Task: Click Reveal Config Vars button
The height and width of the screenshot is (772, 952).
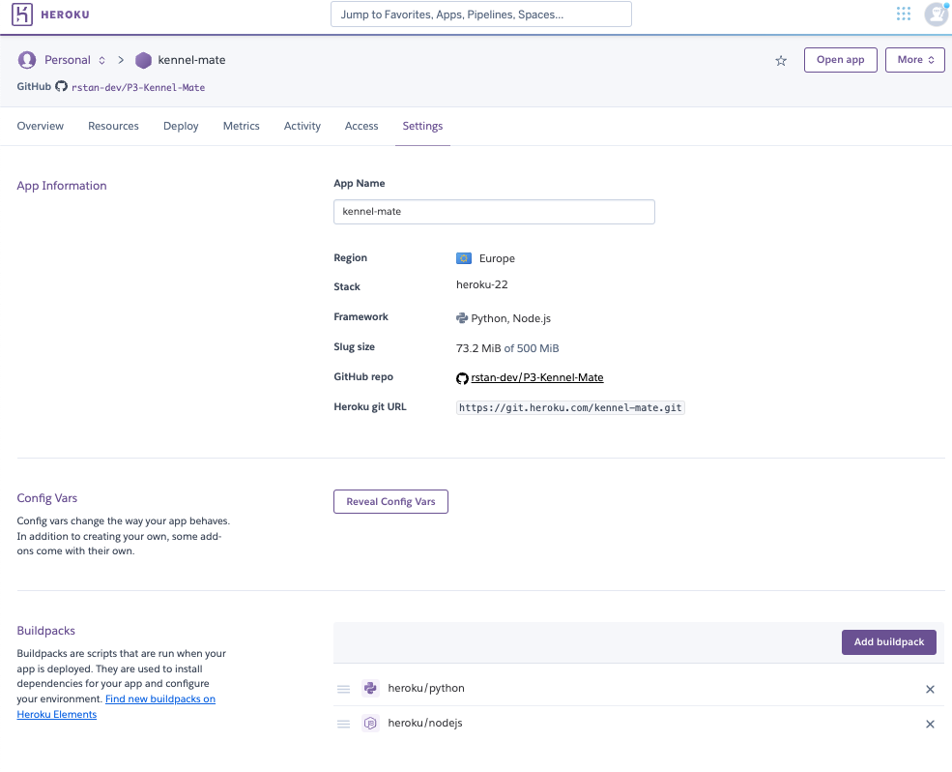Action: (x=390, y=501)
